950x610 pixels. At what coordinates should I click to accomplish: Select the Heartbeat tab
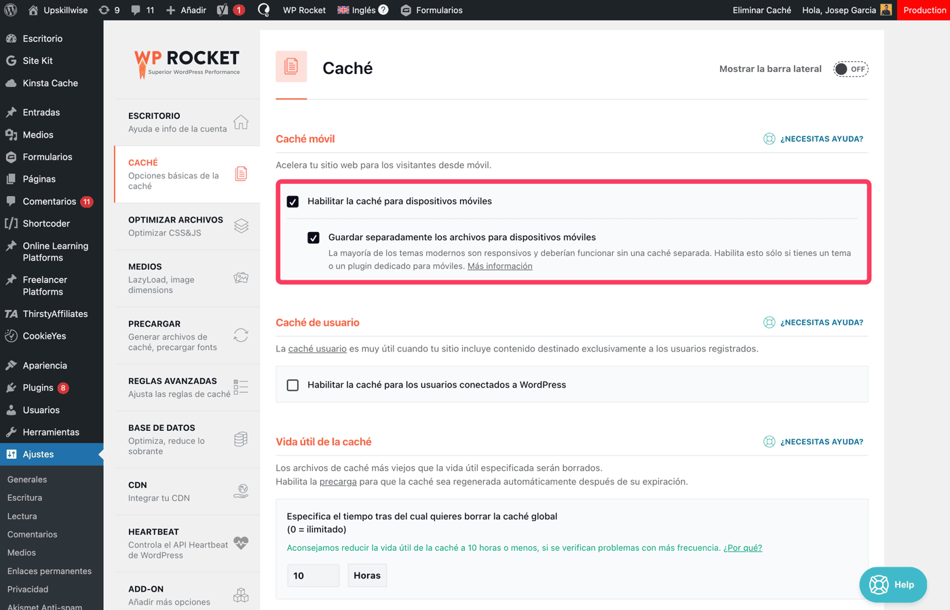coord(187,543)
